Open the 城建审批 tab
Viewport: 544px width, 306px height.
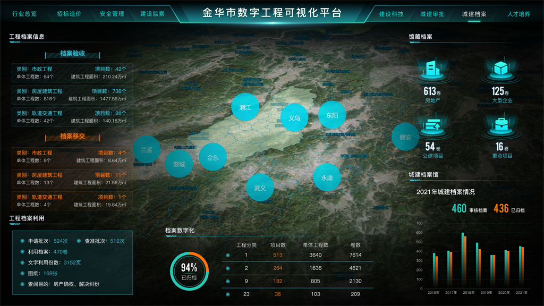tap(432, 14)
